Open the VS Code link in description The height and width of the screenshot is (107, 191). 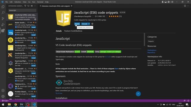point(108,57)
